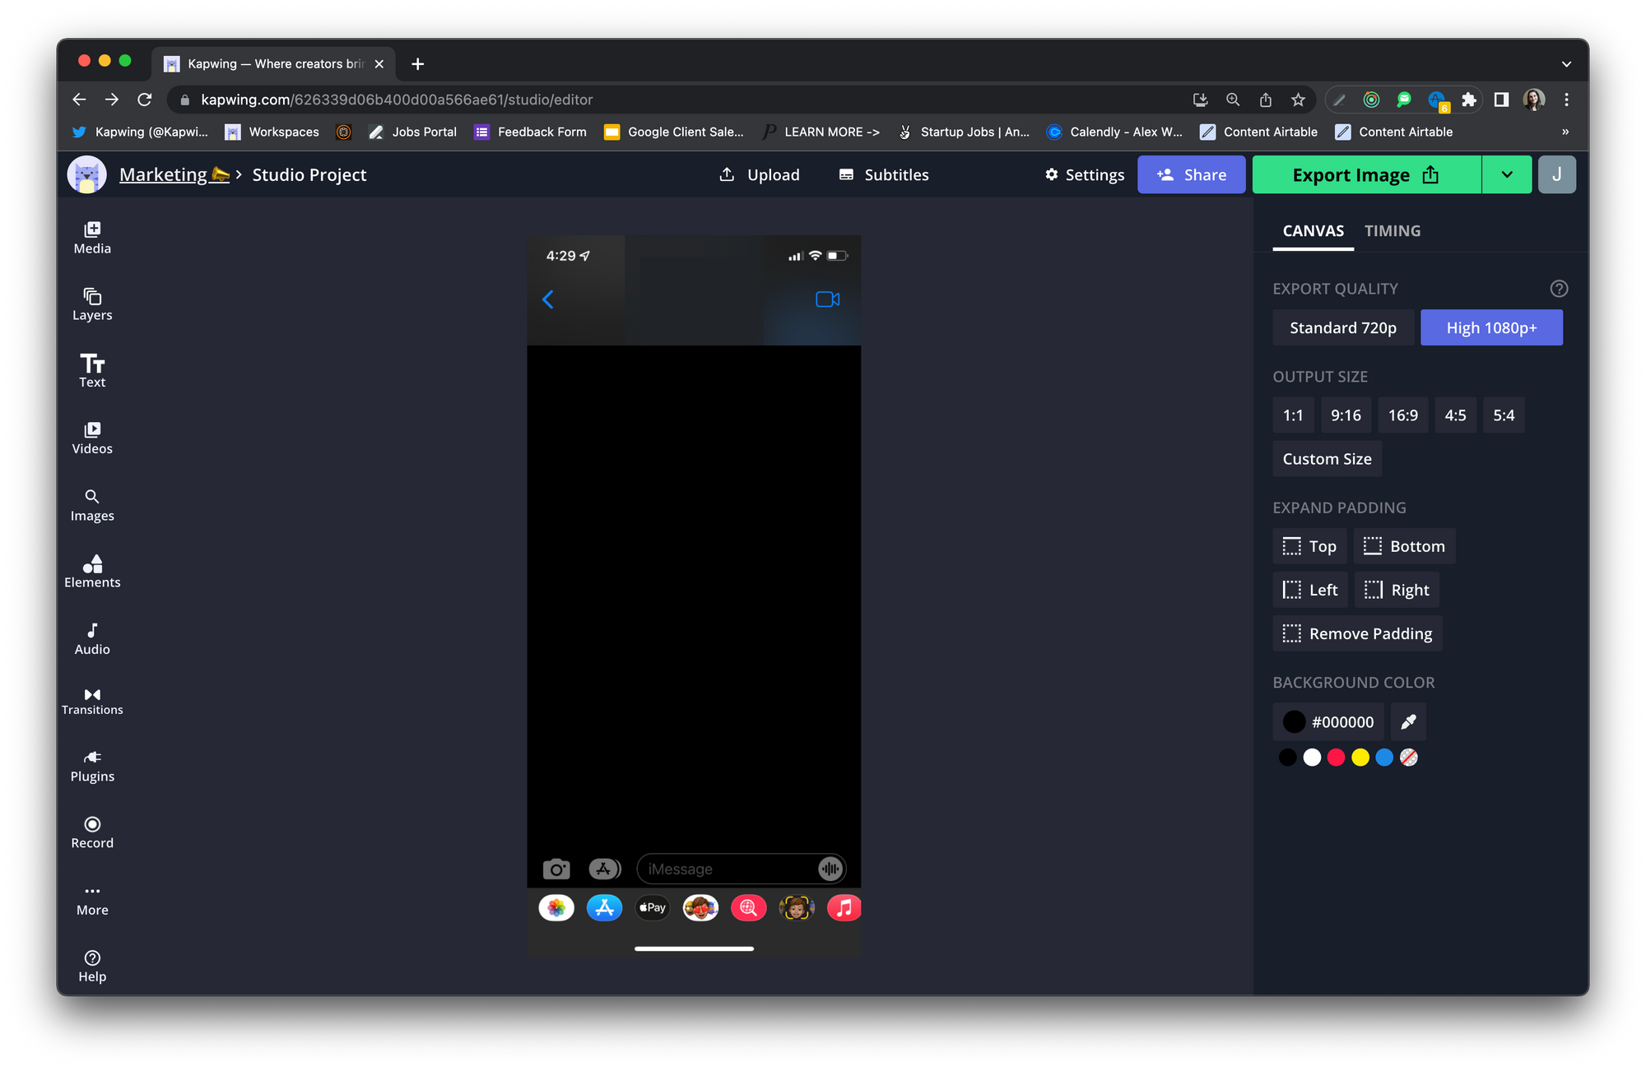
Task: Click the Share button
Action: (1191, 174)
